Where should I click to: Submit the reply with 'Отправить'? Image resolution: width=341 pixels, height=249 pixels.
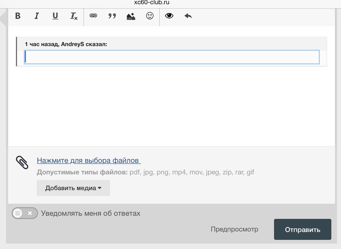[303, 229]
